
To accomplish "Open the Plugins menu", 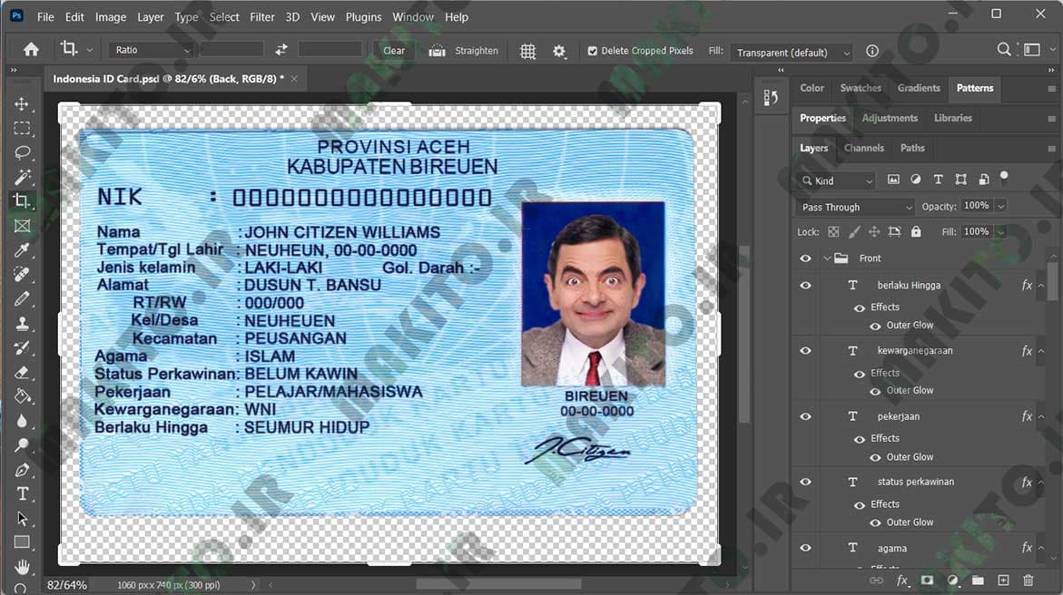I will click(363, 17).
